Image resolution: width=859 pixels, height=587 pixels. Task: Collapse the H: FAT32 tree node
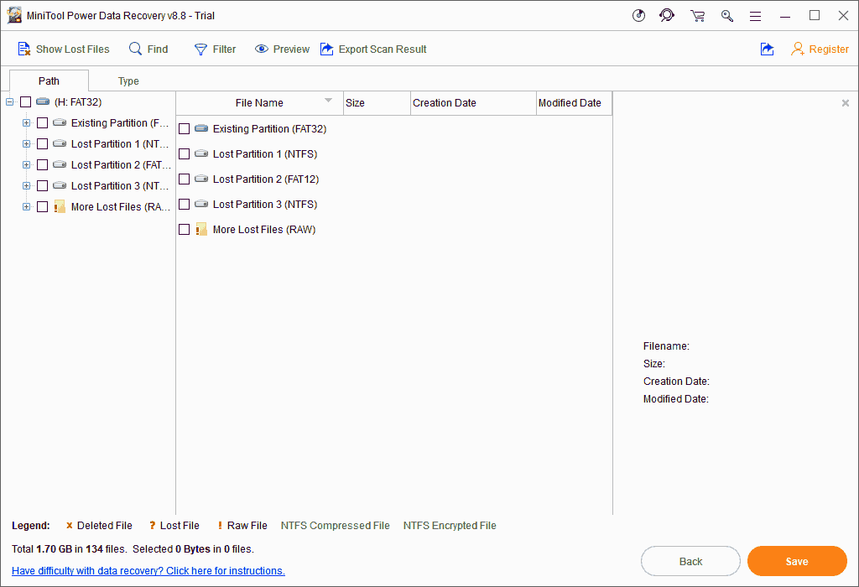[x=10, y=101]
